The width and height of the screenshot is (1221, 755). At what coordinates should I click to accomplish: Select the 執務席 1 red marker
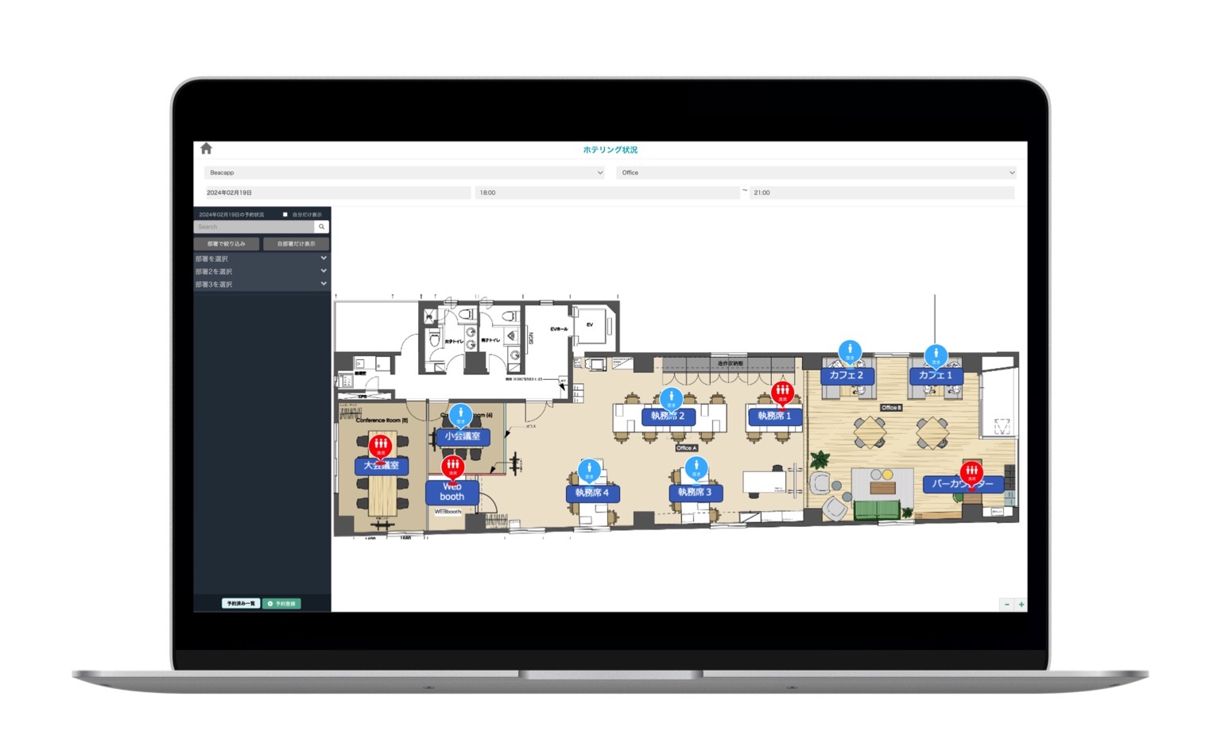coord(782,391)
